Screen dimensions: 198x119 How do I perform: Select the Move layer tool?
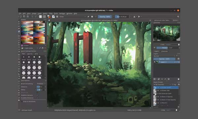click(x=19, y=57)
